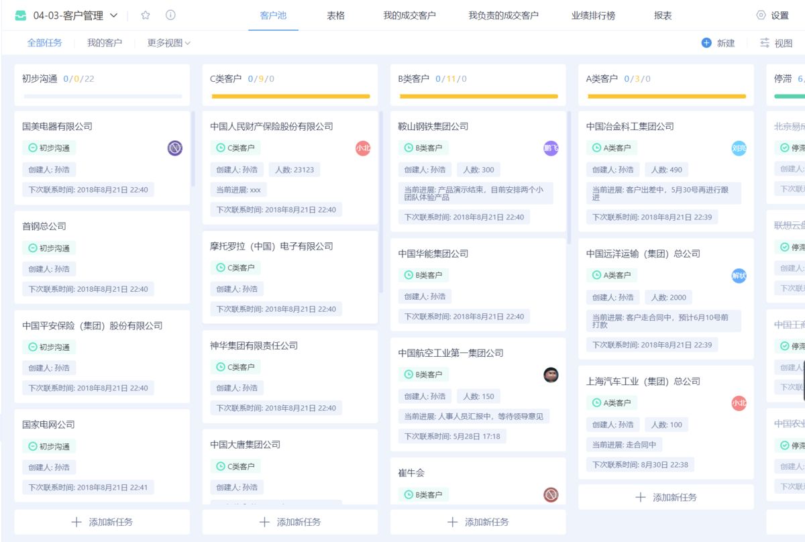This screenshot has height=542, width=805.
Task: Click avatar on 中国航空工业第一集团 card
Action: (551, 375)
